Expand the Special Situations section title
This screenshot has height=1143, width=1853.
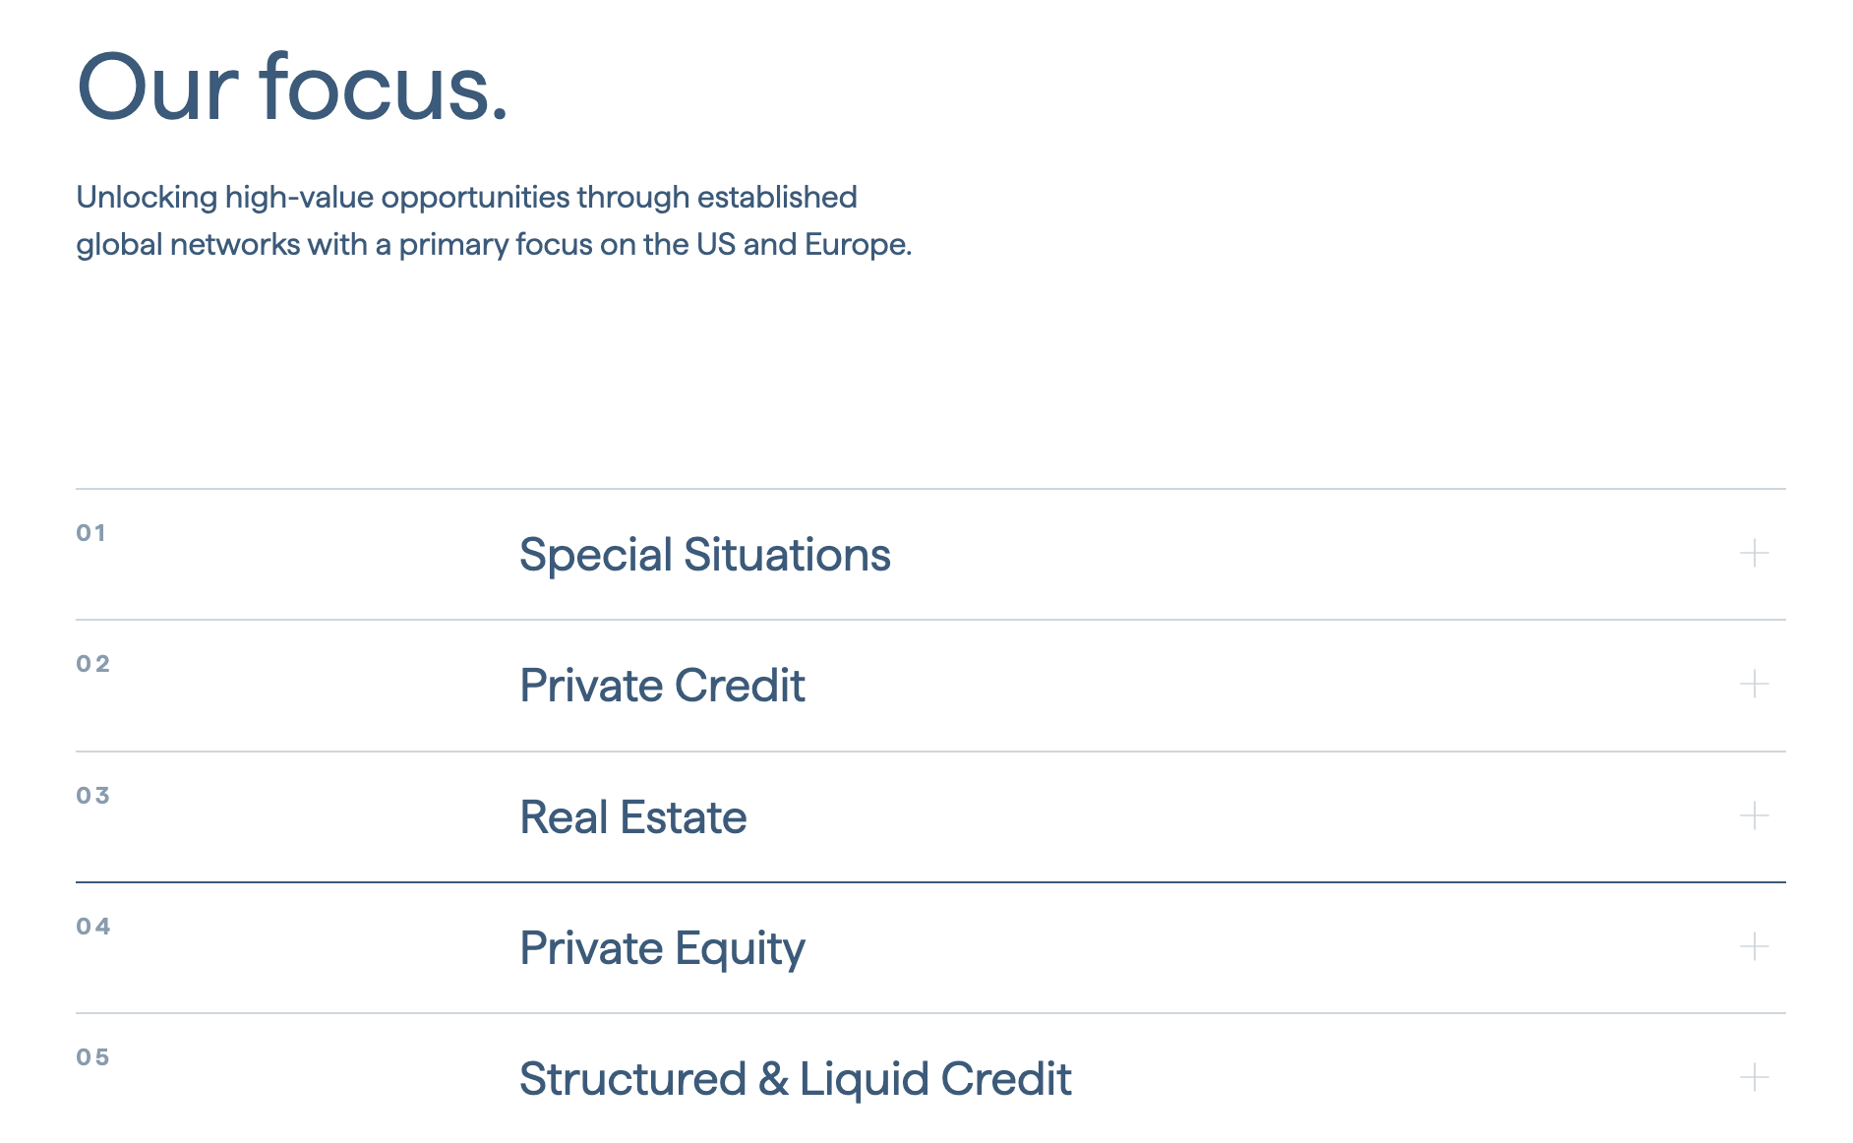(704, 555)
